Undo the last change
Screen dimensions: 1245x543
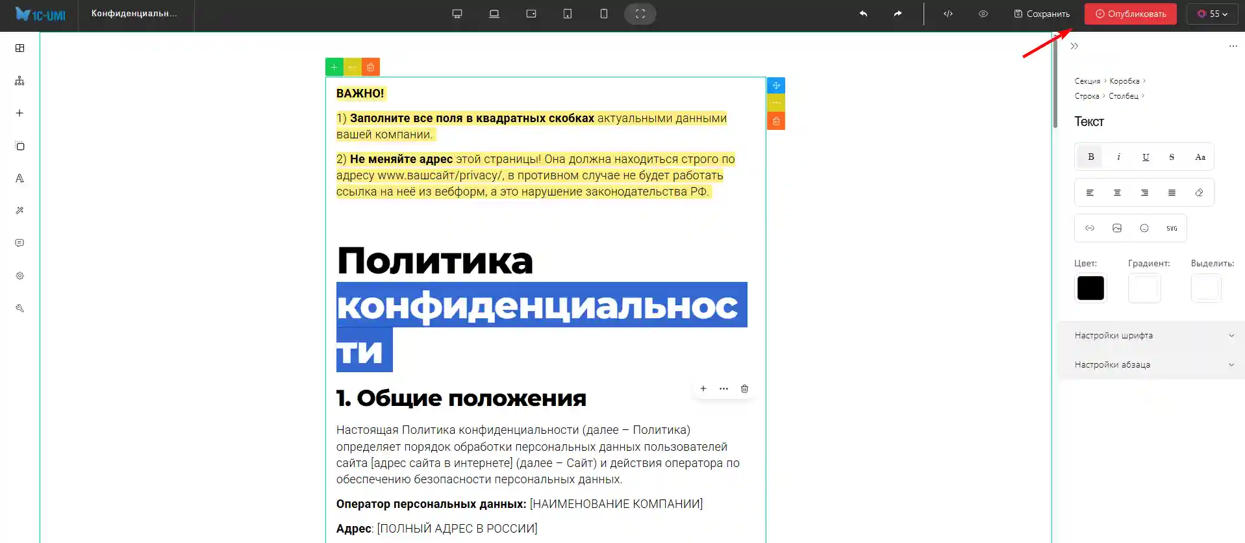coord(863,14)
